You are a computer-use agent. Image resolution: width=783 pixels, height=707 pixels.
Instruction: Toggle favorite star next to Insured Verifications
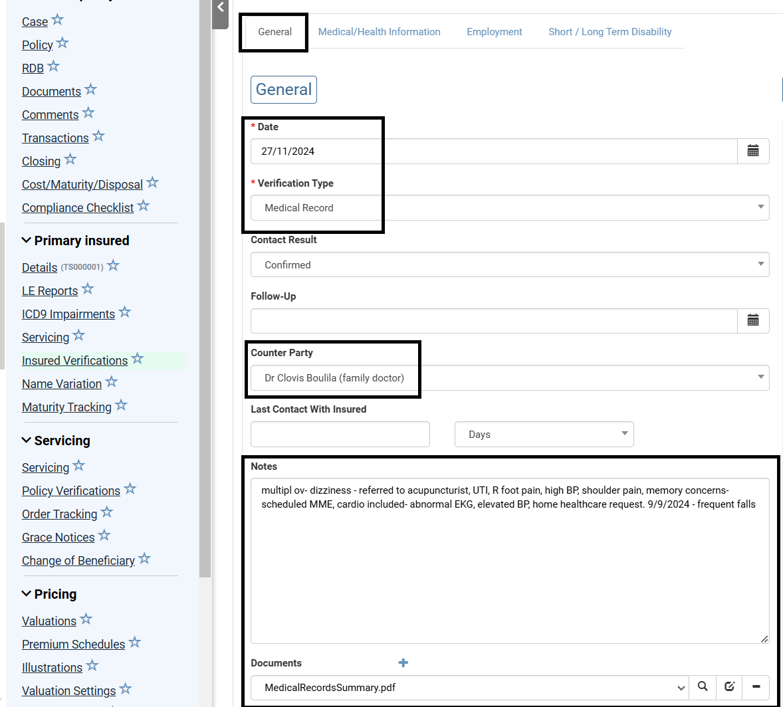click(138, 359)
